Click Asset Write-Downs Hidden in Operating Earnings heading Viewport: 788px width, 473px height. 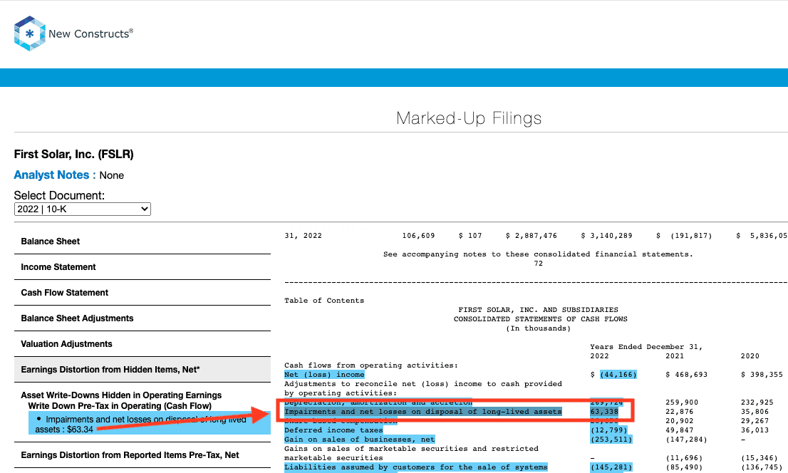121,395
